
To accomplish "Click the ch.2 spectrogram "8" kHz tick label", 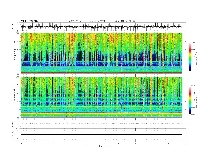I will coord(18,85).
